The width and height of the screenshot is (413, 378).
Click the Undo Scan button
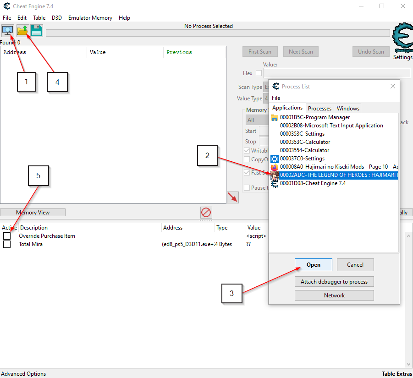tap(371, 52)
